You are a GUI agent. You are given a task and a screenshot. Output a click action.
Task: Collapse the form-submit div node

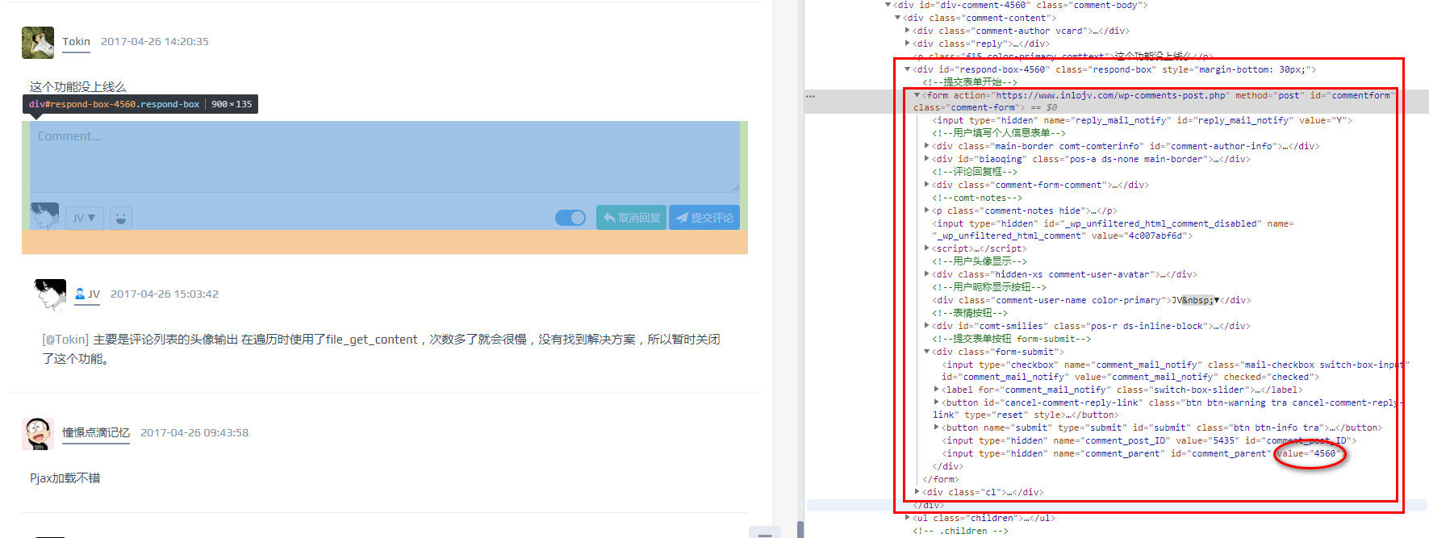[927, 352]
